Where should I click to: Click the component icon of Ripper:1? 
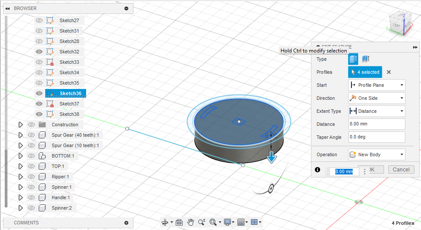[42, 177]
